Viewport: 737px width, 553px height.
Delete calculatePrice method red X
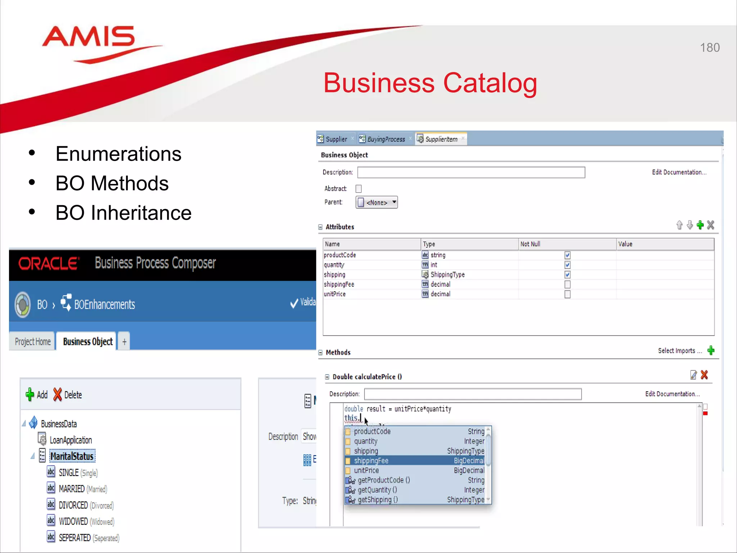point(704,375)
